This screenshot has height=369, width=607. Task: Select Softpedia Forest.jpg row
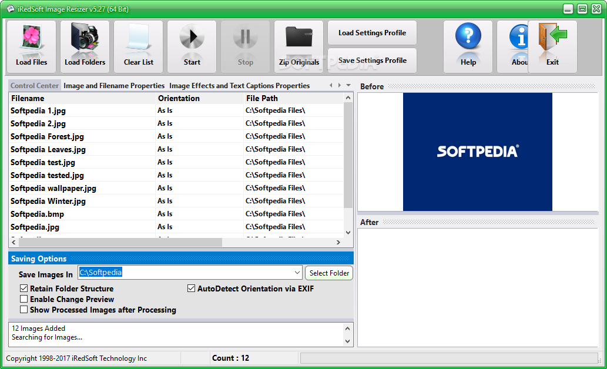(176, 136)
